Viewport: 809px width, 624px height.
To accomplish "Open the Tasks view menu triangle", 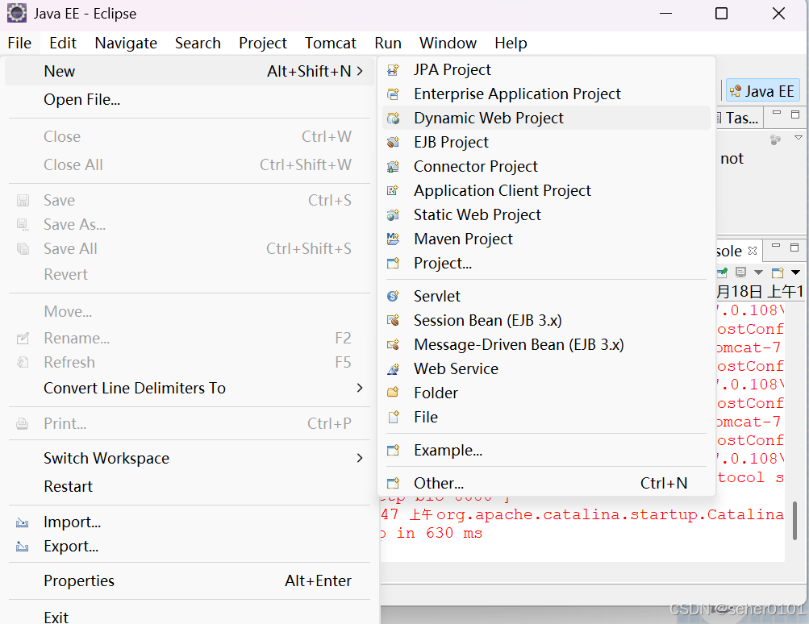I will pos(799,138).
